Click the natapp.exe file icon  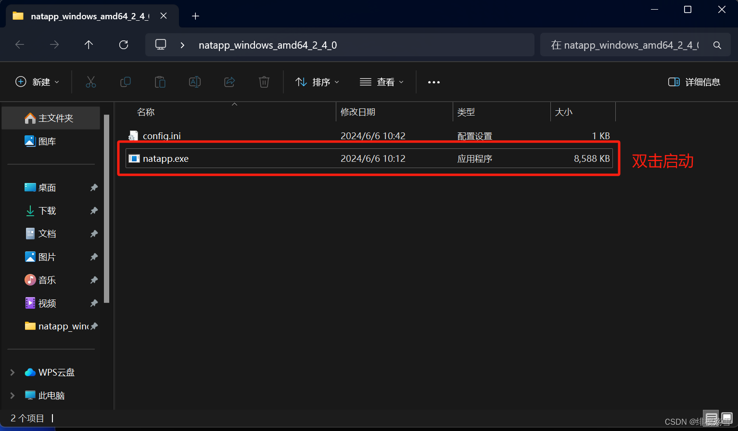[x=134, y=158]
